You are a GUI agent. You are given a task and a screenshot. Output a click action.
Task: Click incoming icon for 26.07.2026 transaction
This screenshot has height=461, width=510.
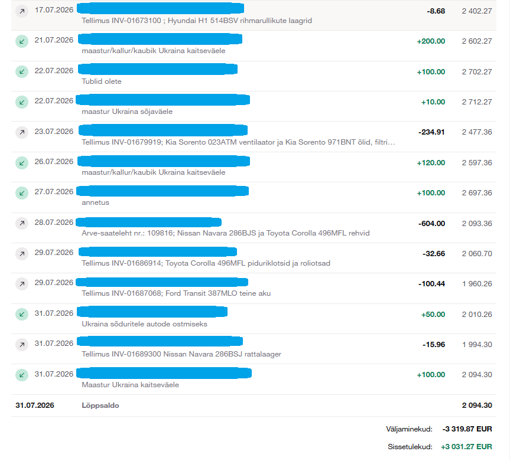pyautogui.click(x=22, y=163)
